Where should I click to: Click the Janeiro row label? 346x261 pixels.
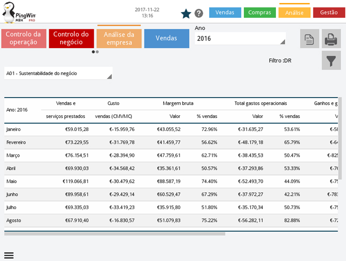14,129
